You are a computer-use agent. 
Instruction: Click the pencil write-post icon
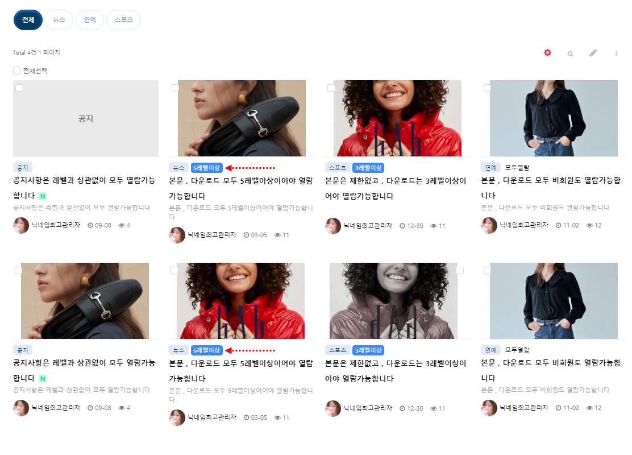tap(593, 53)
